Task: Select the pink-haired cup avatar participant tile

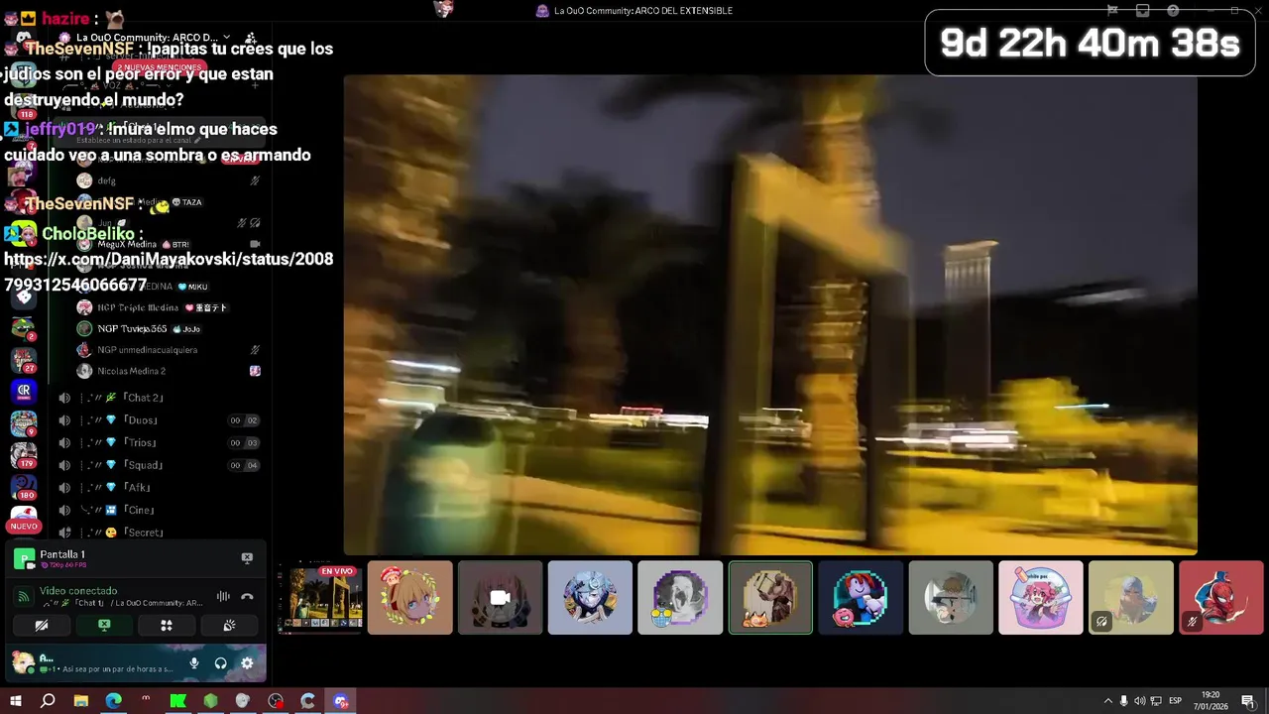Action: point(1041,598)
